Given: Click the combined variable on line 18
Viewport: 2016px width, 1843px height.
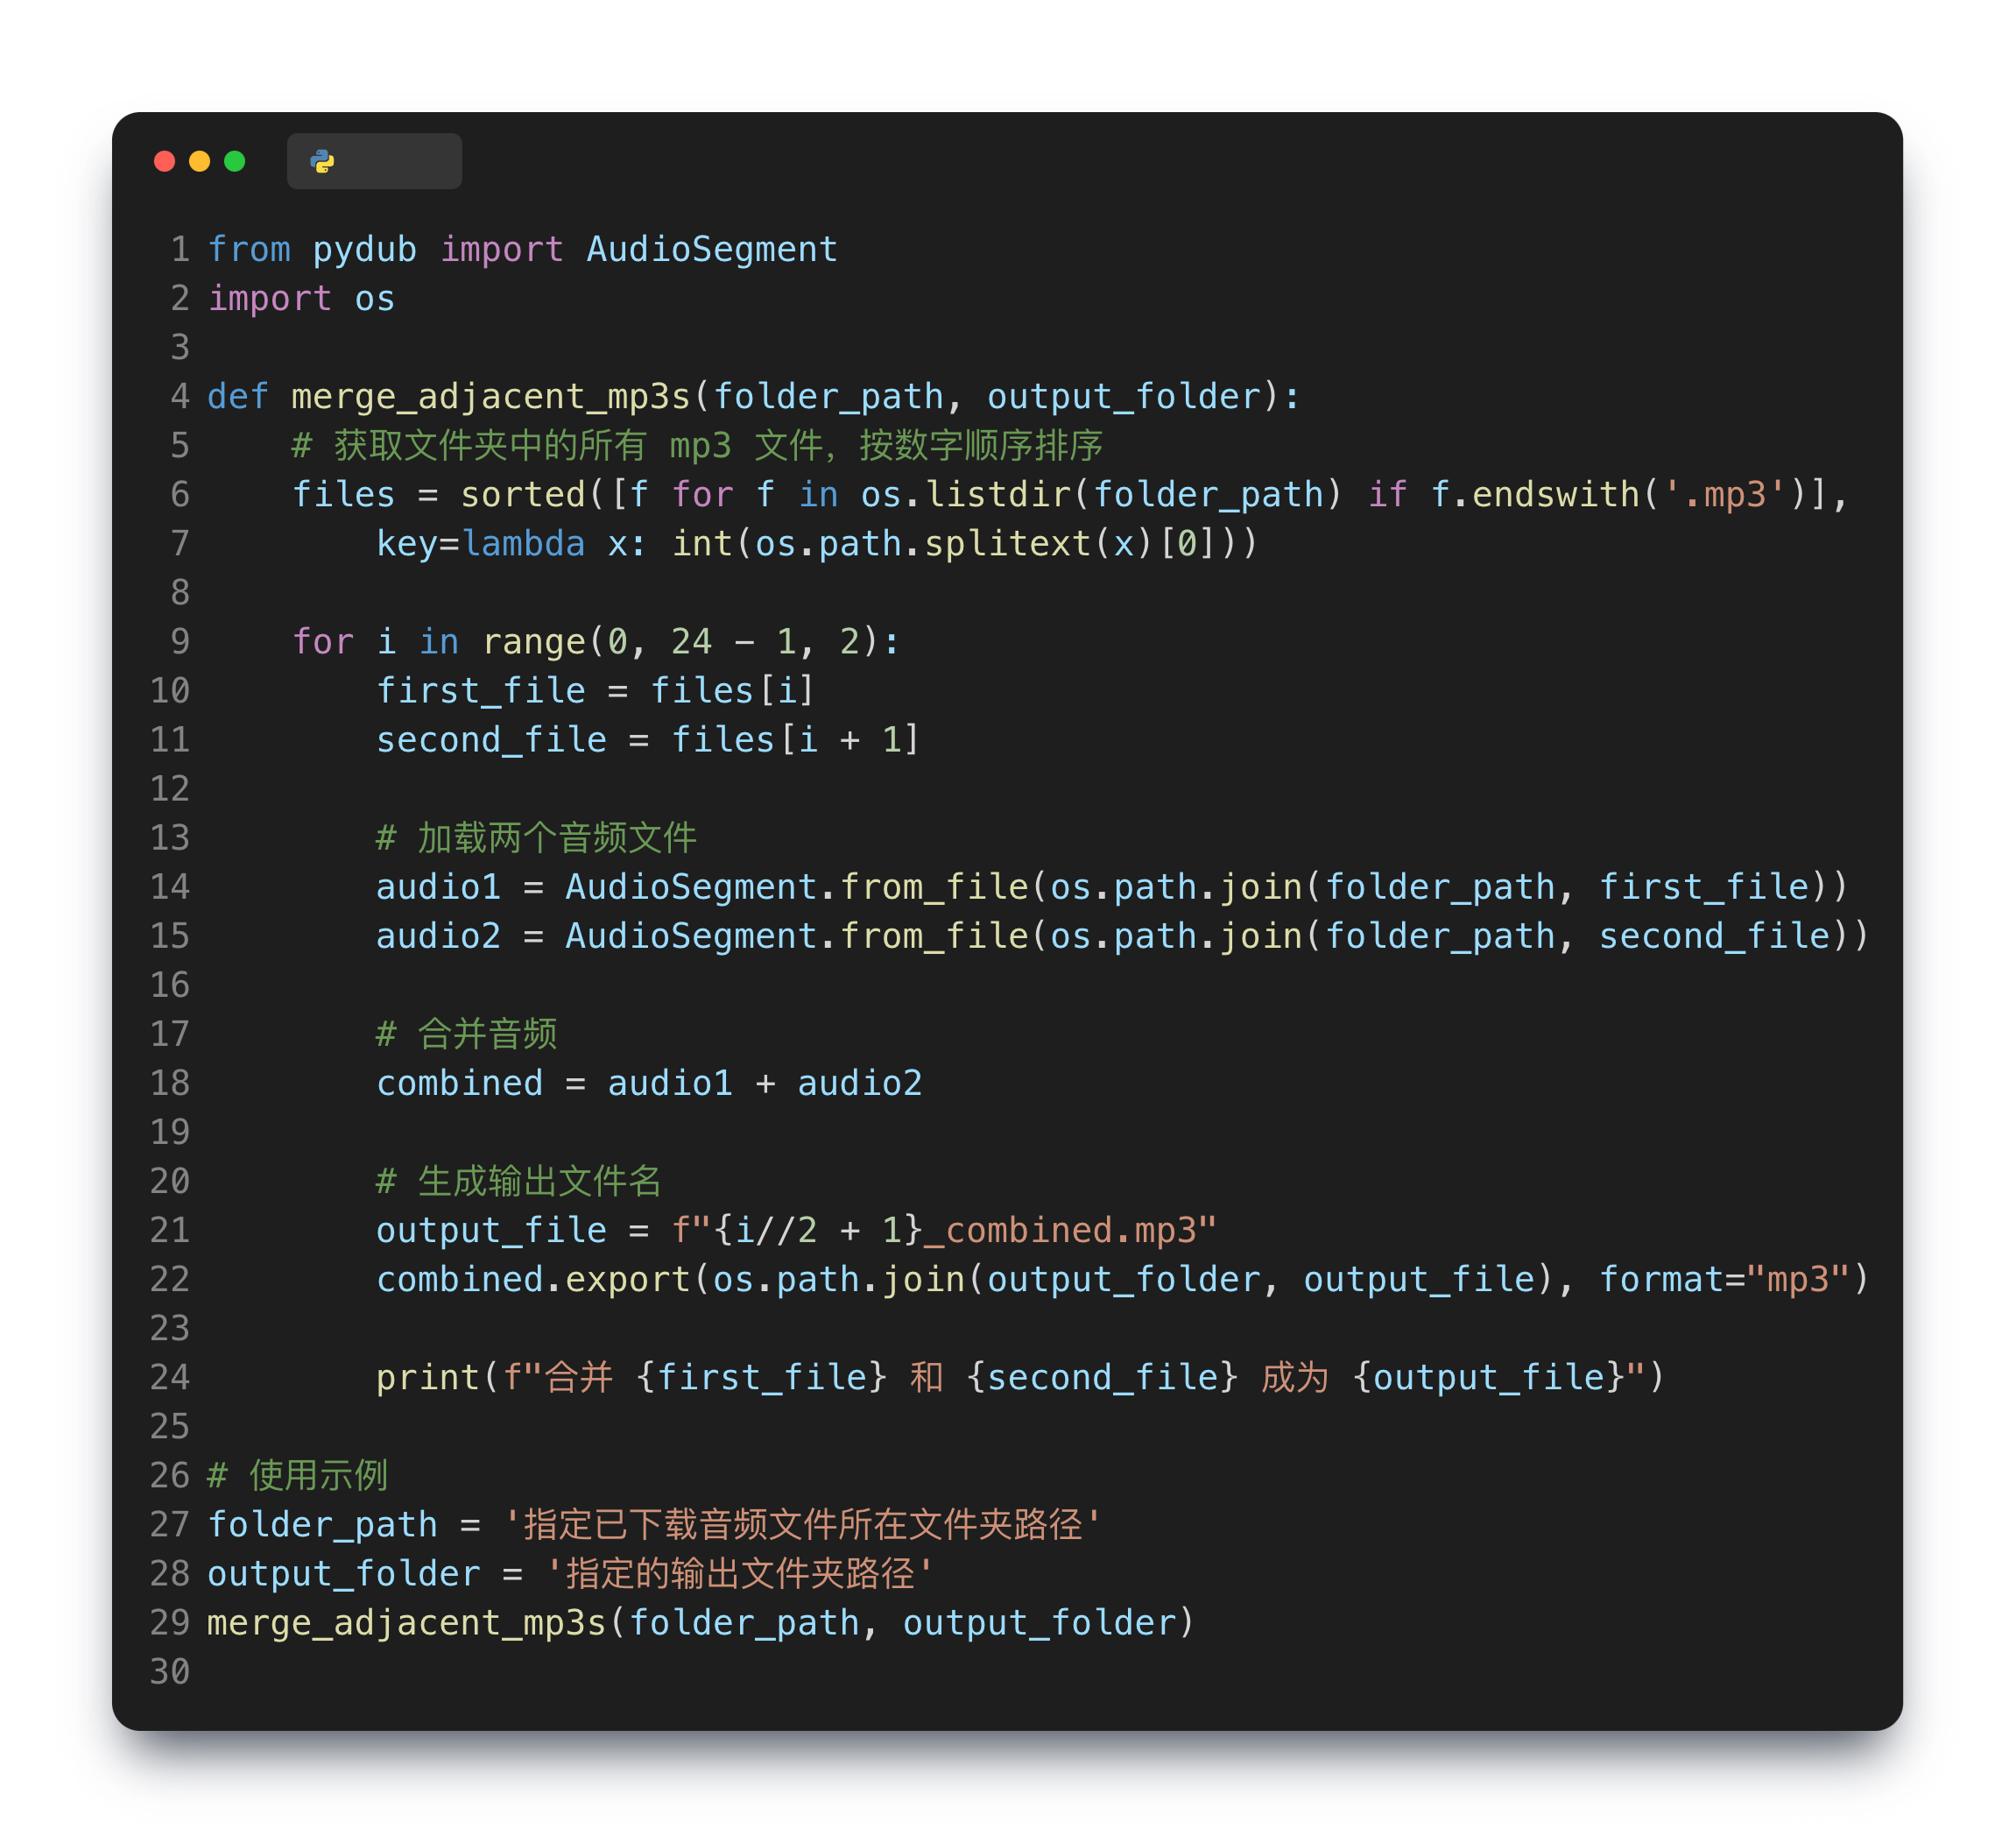Looking at the screenshot, I should click(x=459, y=1083).
